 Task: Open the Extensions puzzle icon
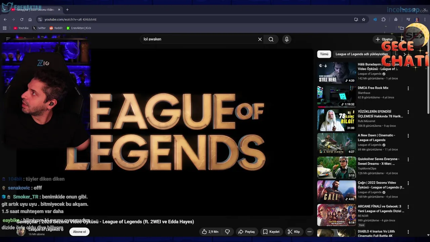point(383,19)
